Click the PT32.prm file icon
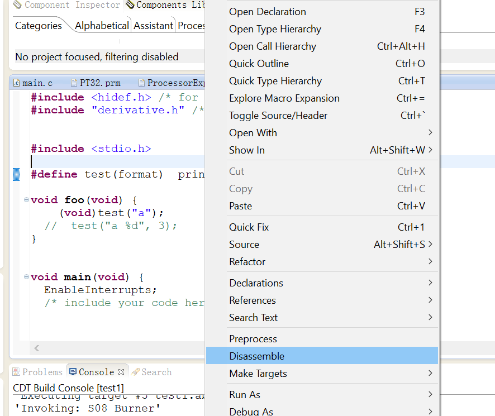The image size is (495, 416). (x=74, y=83)
